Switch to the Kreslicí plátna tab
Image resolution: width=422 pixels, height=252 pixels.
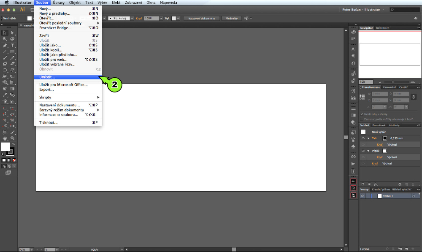pos(381,190)
